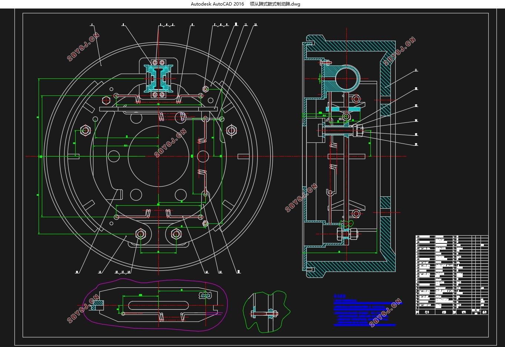Click the lower return spring near anchor bolts
The width and height of the screenshot is (505, 347).
159,214
